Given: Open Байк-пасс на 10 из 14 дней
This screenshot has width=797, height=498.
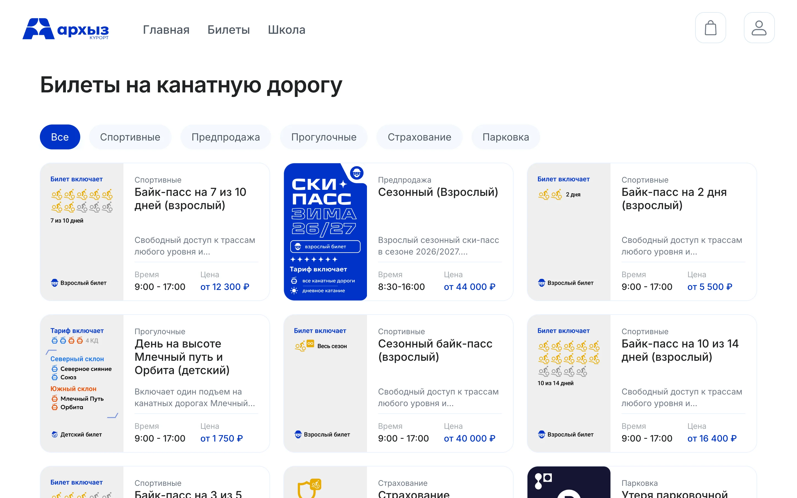Looking at the screenshot, I should coord(680,350).
